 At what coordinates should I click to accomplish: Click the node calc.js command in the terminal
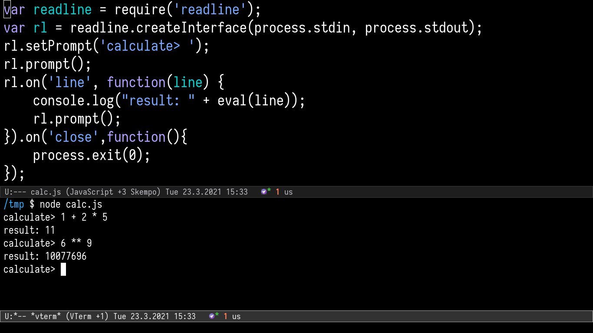[x=71, y=204]
